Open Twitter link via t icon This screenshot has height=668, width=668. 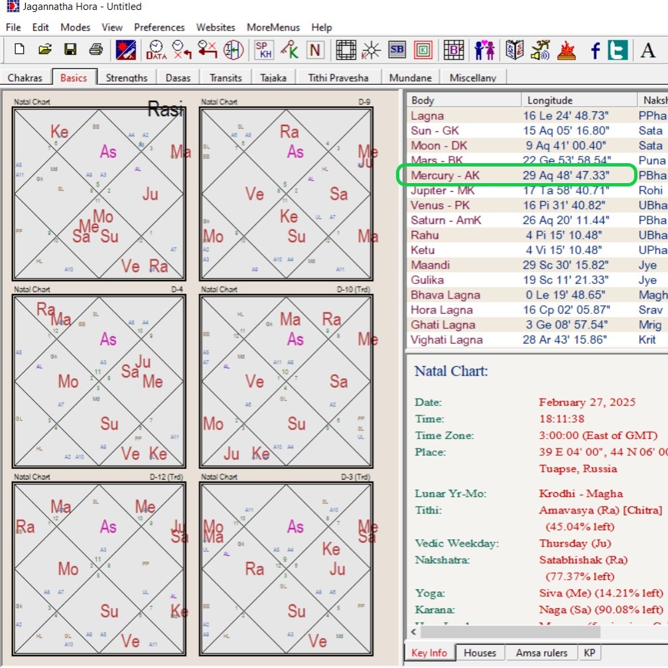tap(618, 50)
